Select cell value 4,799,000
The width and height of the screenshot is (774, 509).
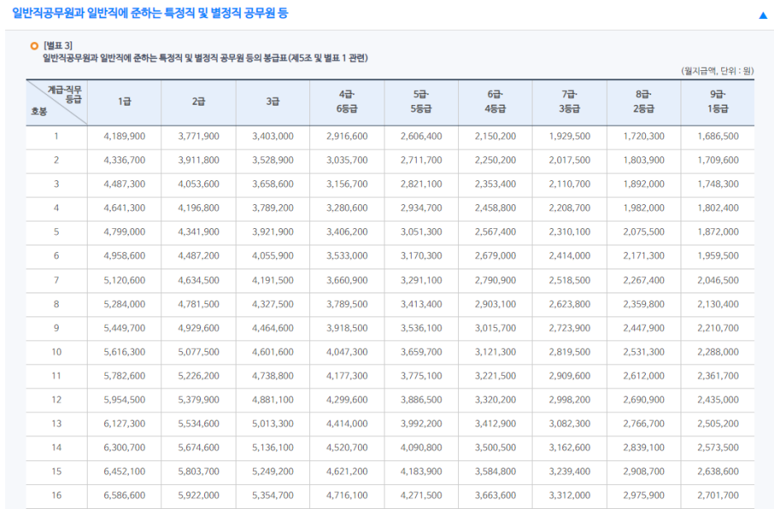pos(124,232)
